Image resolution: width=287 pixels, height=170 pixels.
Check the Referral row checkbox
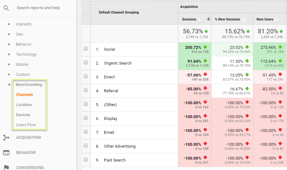click(x=86, y=90)
